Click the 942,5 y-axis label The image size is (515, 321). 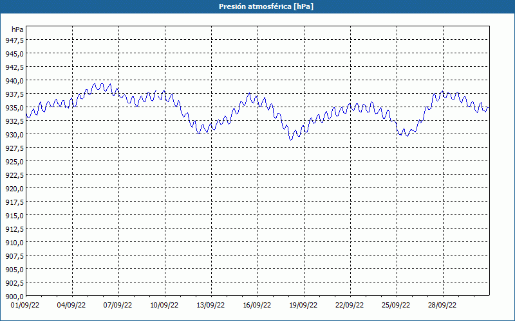[14, 67]
